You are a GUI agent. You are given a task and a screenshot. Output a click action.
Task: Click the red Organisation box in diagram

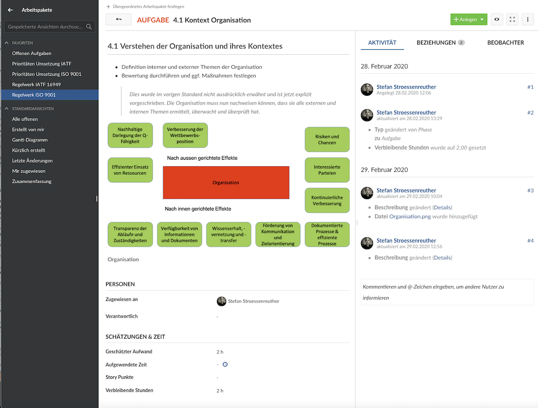(225, 182)
